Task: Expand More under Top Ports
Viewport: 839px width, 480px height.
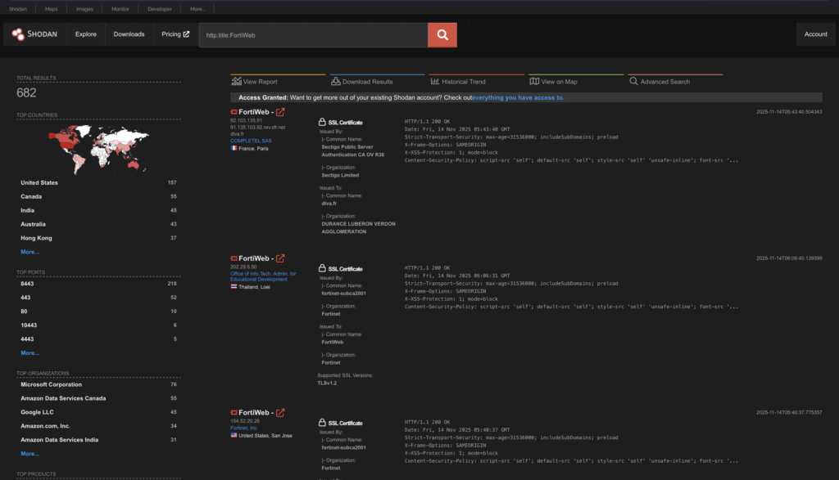Action: point(29,352)
